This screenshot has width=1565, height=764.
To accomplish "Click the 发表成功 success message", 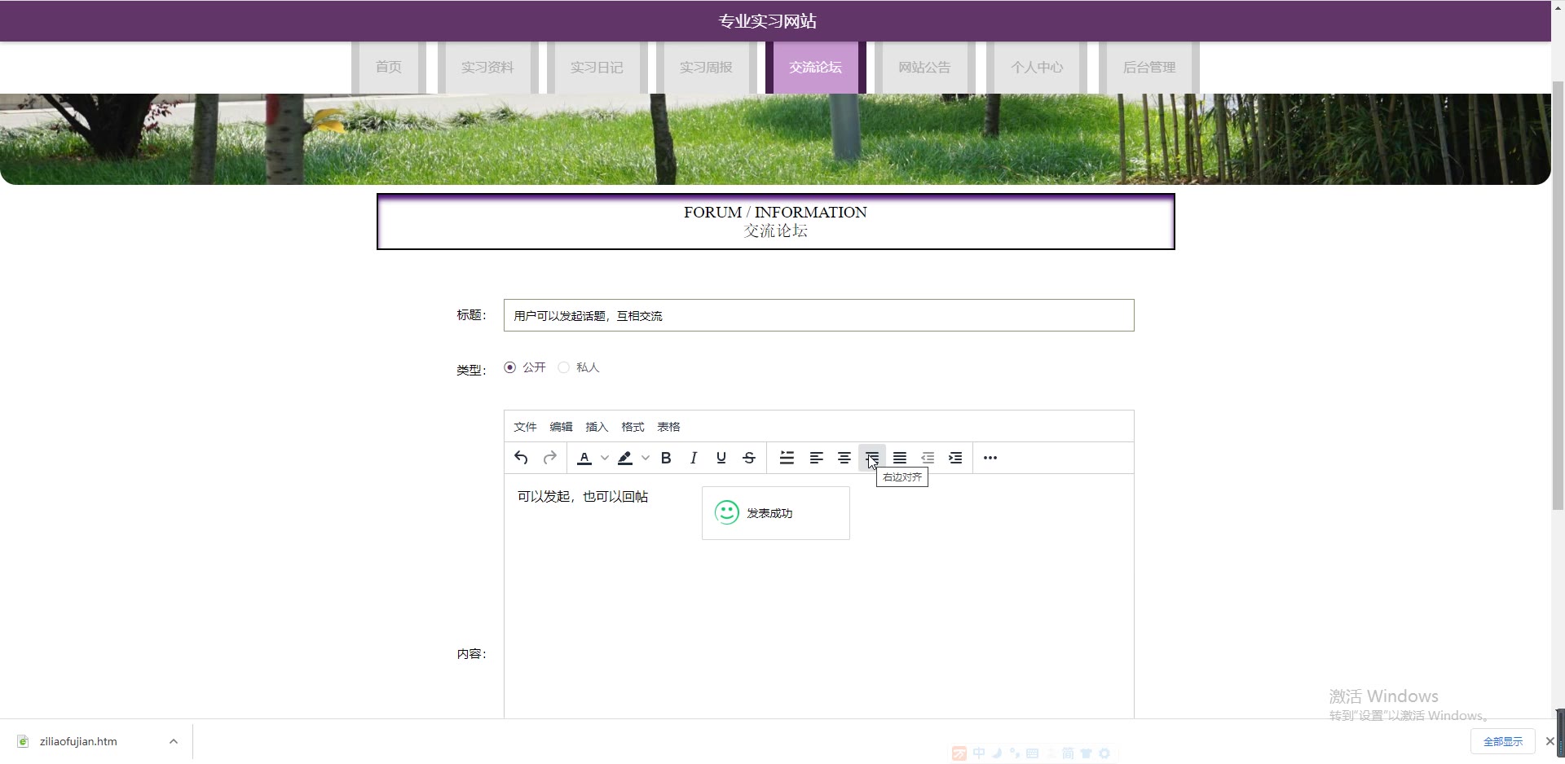I will tap(776, 513).
